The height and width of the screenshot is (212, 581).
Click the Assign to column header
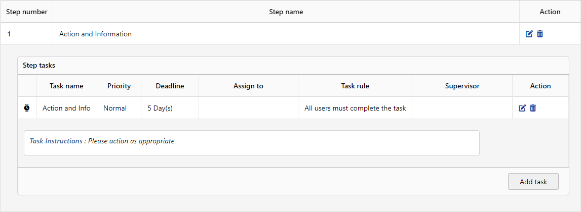click(x=248, y=86)
